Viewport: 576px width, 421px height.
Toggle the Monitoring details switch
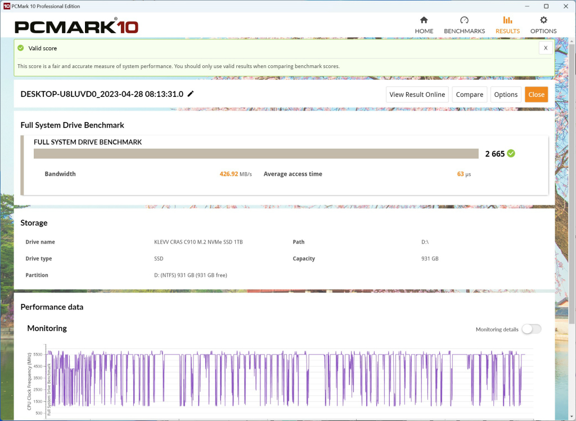532,329
